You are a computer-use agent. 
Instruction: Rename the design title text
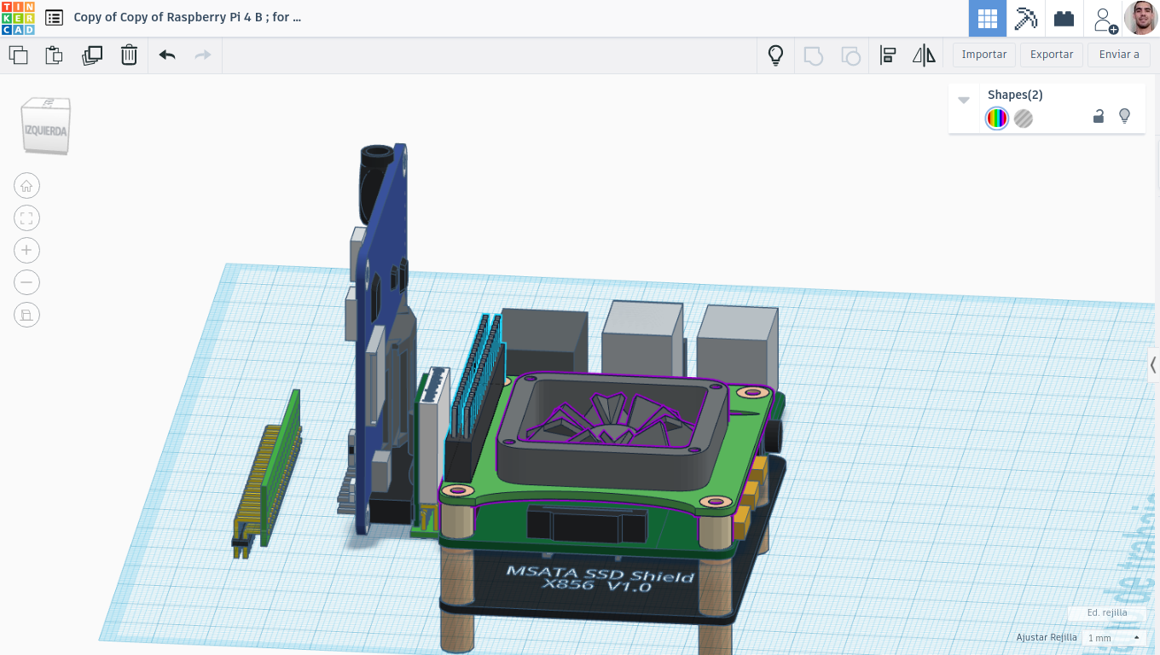tap(188, 17)
